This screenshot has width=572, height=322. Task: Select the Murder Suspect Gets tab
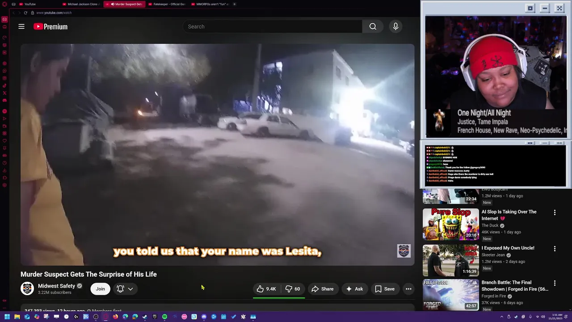point(124,4)
